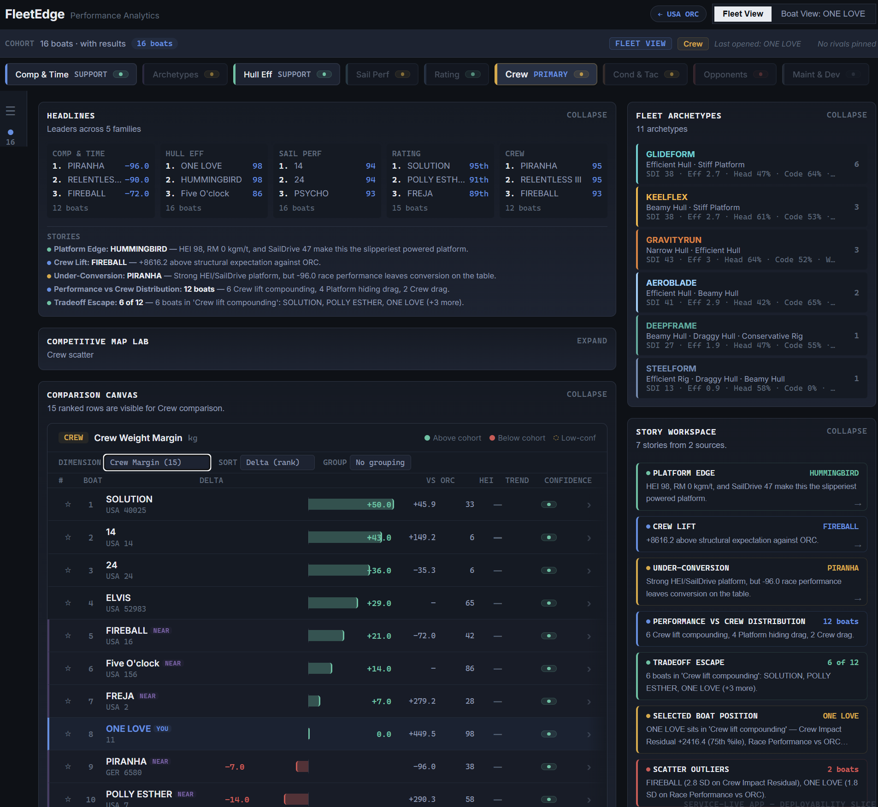878x807 pixels.
Task: Click ELVIS's +29.0 delta bar
Action: pos(333,603)
